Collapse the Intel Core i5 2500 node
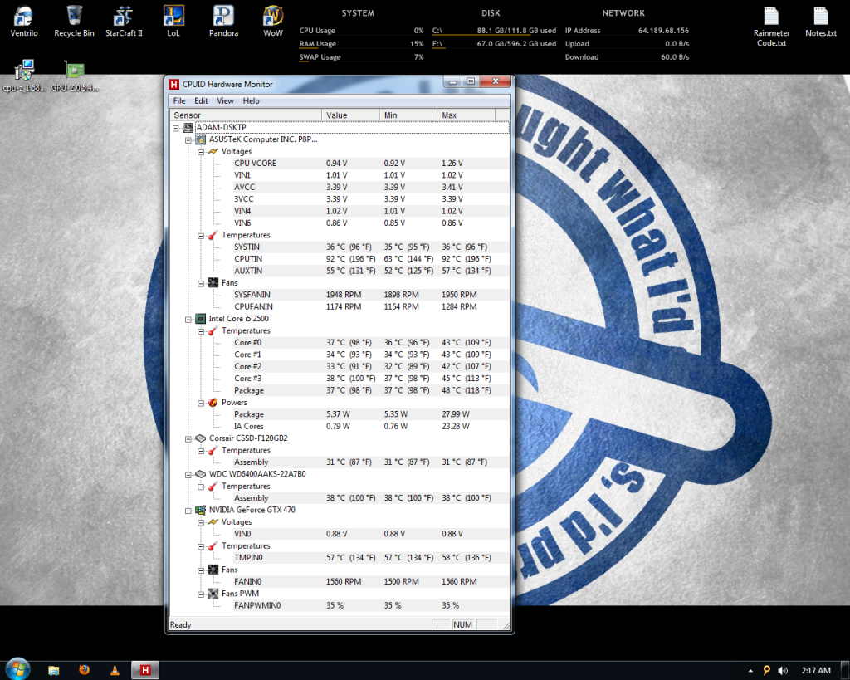Screen dimensions: 850x680 click(x=188, y=319)
